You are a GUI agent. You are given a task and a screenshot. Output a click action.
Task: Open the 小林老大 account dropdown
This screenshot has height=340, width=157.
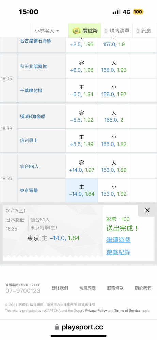(x=46, y=31)
